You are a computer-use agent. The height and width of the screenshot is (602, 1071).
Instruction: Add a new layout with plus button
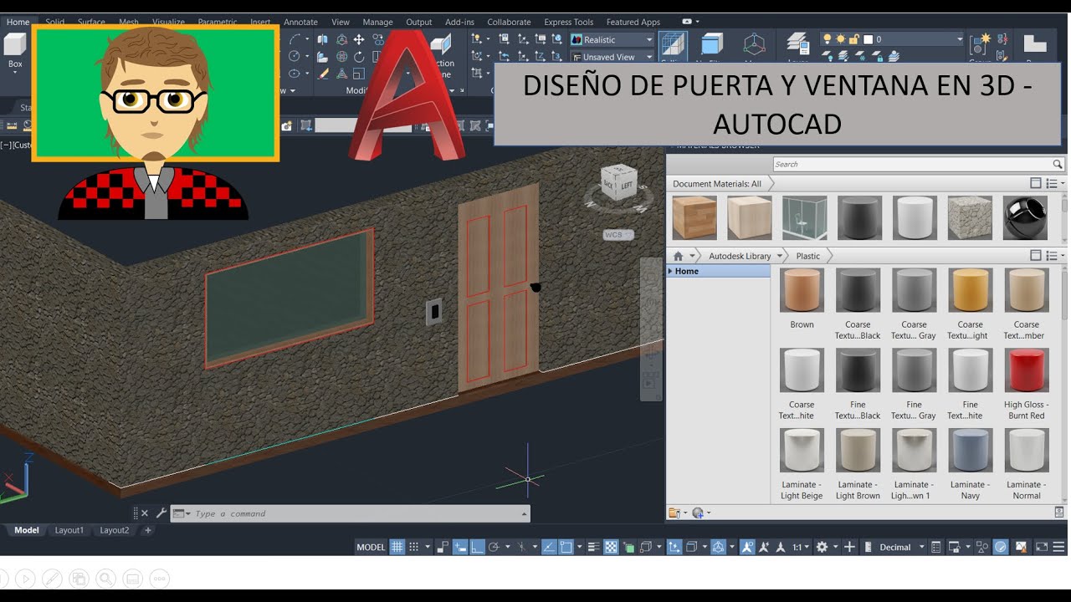[x=148, y=530]
